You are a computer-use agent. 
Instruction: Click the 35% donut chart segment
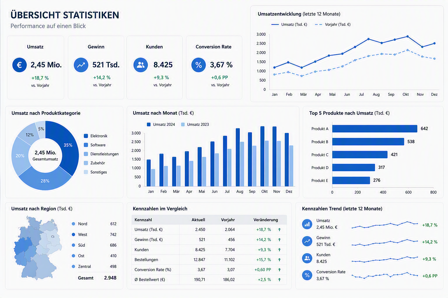click(x=68, y=145)
